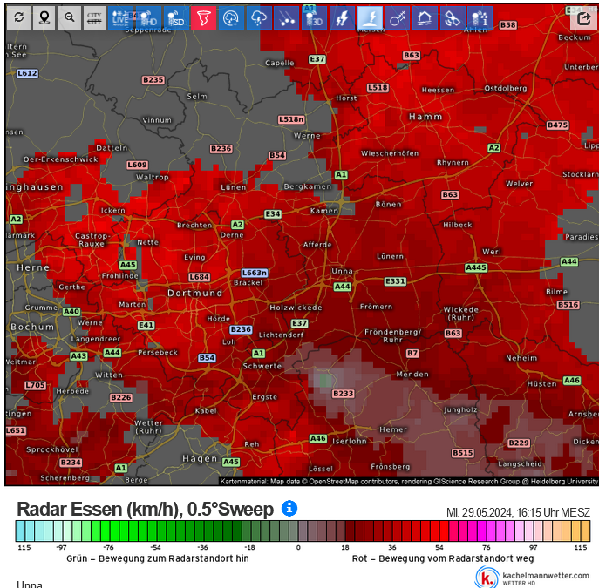
Task: Select the red tornado wind layer
Action: [204, 17]
